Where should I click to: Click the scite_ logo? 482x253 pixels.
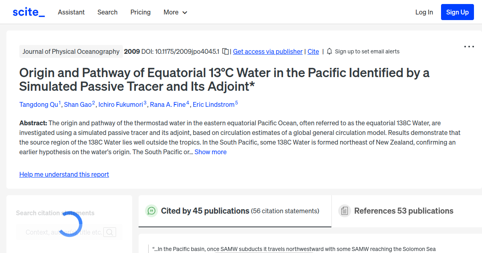coord(28,12)
